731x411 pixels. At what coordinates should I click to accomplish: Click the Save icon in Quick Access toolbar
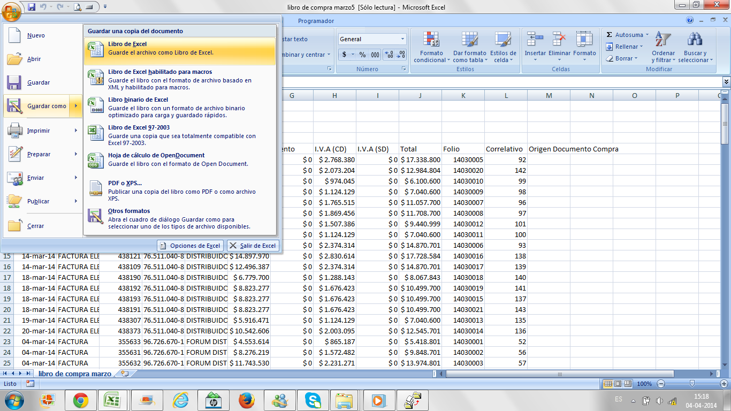(32, 7)
